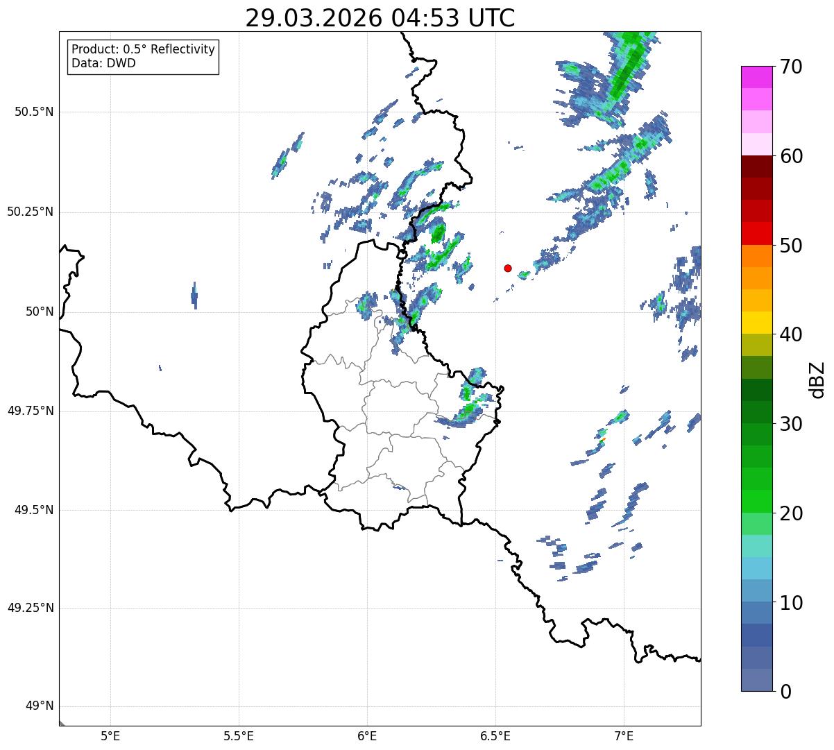Select the magenta 70 dBZ color swatch

coord(756,77)
